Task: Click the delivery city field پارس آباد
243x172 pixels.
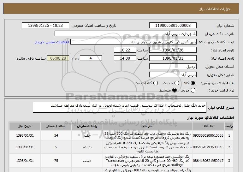Action: [173, 75]
